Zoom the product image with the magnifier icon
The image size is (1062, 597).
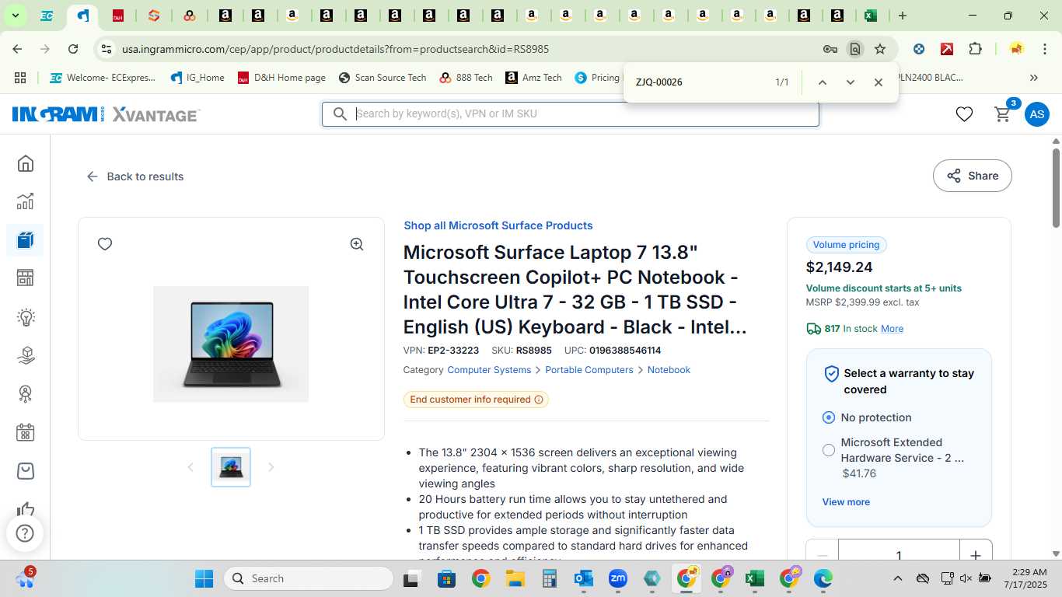tap(357, 244)
